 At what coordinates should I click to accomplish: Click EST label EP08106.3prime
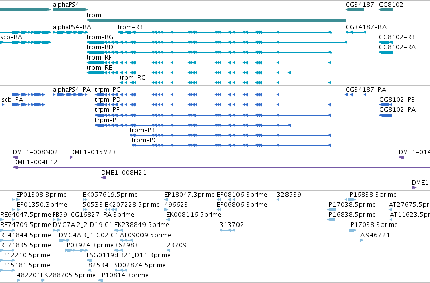[x=242, y=195]
